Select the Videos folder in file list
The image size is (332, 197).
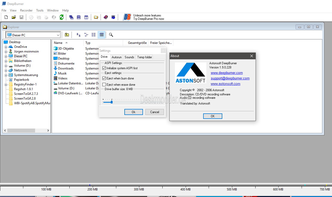(60, 78)
